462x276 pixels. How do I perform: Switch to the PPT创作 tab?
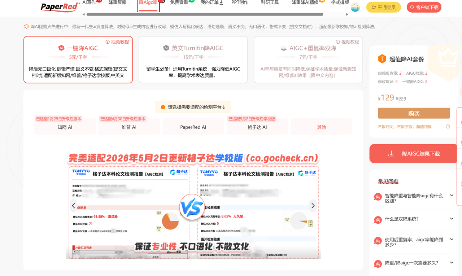[x=240, y=3]
